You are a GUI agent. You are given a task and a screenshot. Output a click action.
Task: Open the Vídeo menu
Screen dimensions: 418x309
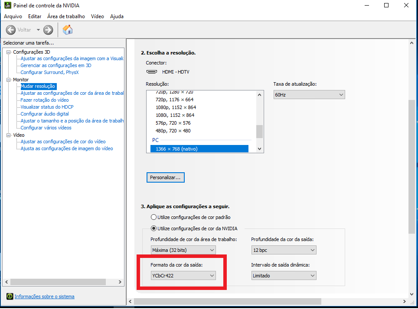97,16
